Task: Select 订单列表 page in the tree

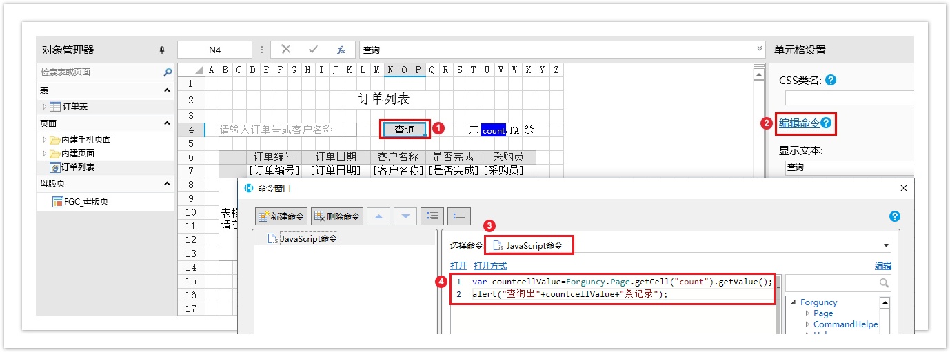Action: [x=78, y=167]
